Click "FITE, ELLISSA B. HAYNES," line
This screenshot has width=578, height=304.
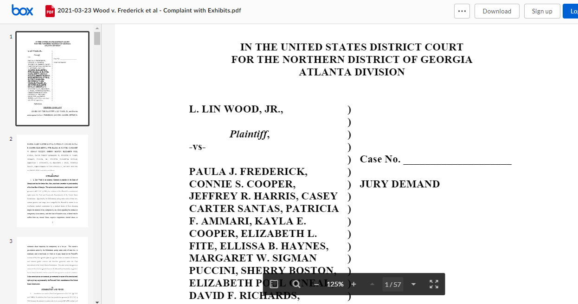(x=258, y=246)
